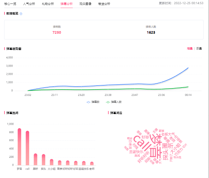Click 黑听 in the word cloud
209x178 pixels.
coord(167,146)
